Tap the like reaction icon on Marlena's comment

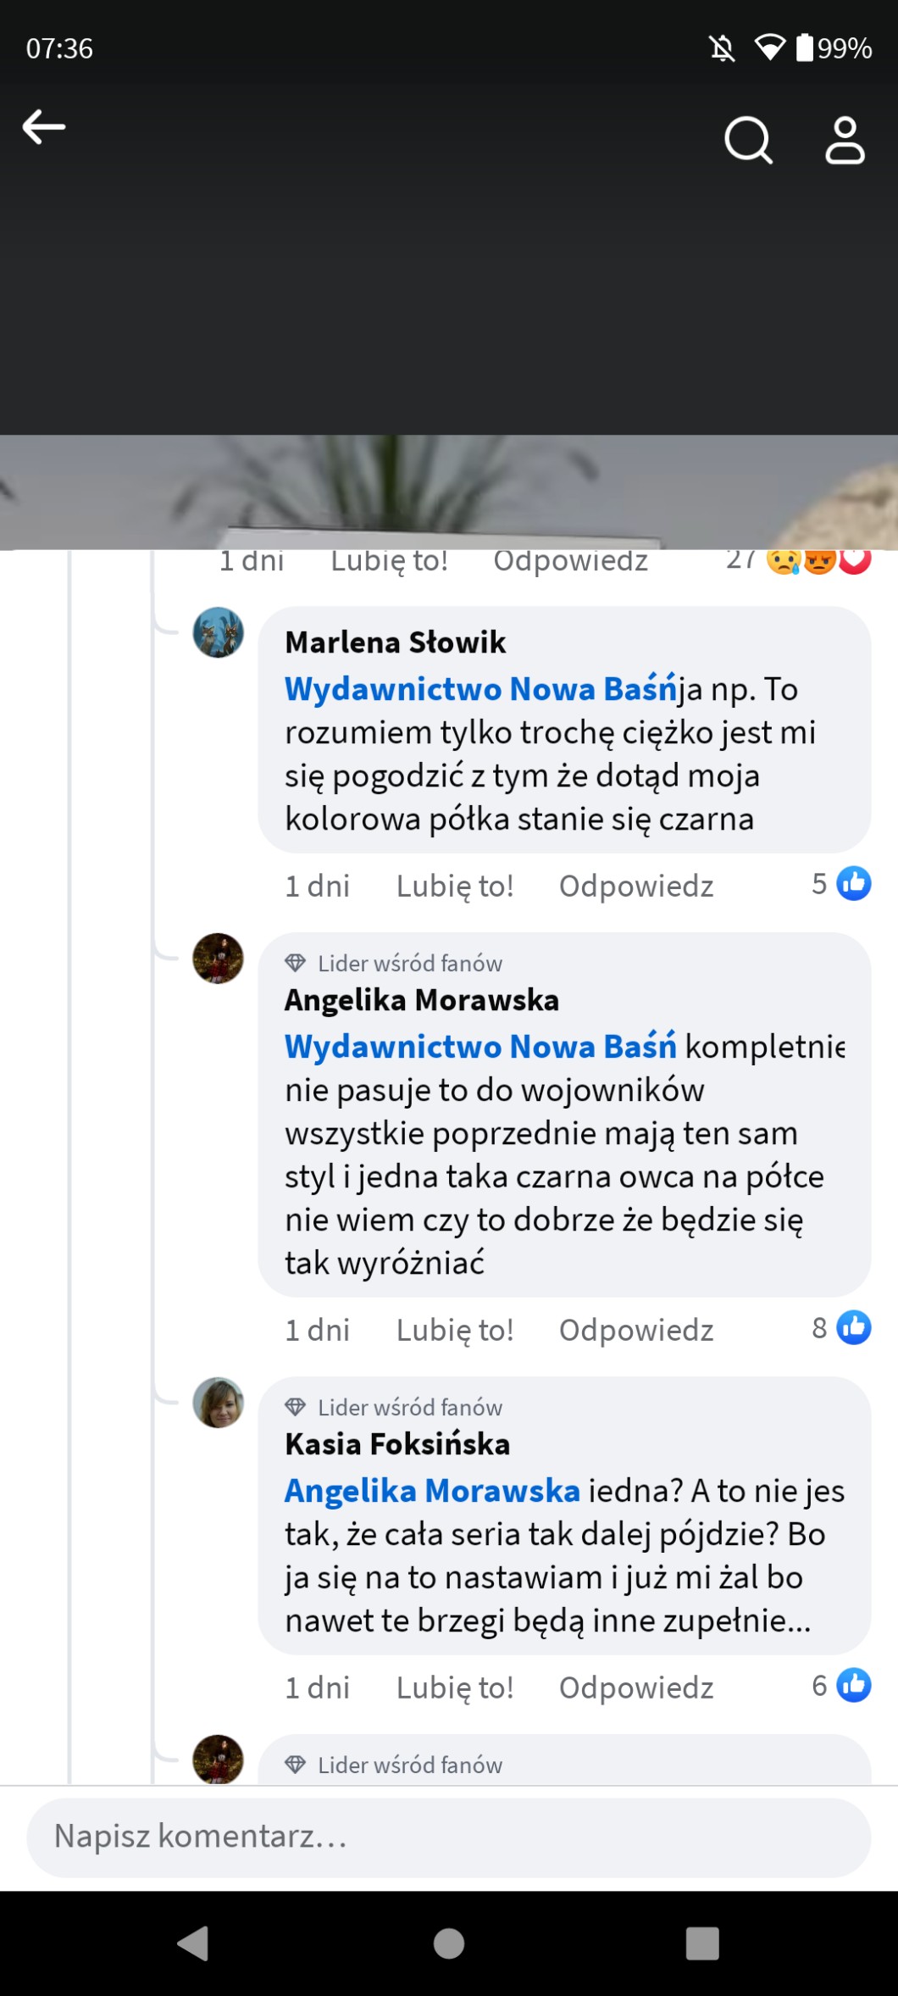click(x=853, y=884)
